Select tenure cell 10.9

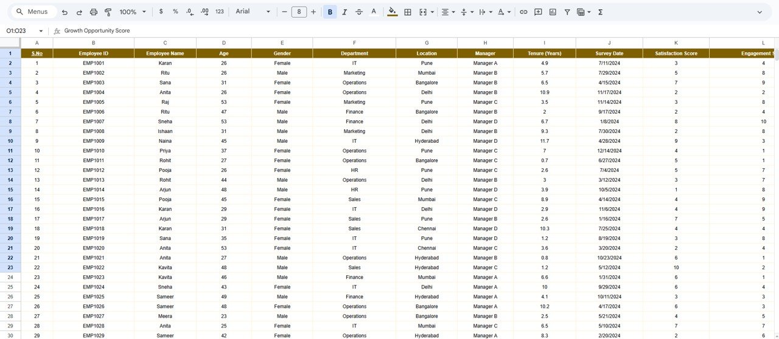tap(544, 92)
